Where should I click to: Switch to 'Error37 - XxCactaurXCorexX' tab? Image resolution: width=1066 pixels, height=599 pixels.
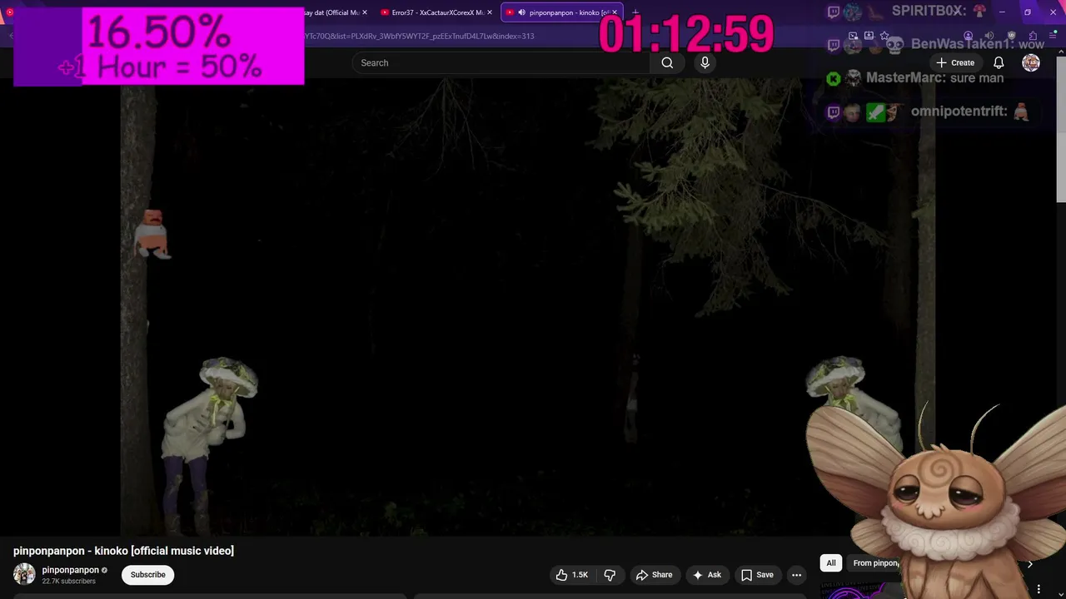click(437, 12)
